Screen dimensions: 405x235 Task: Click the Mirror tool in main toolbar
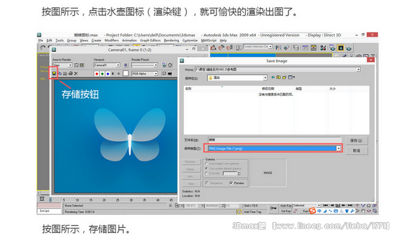tap(279, 48)
